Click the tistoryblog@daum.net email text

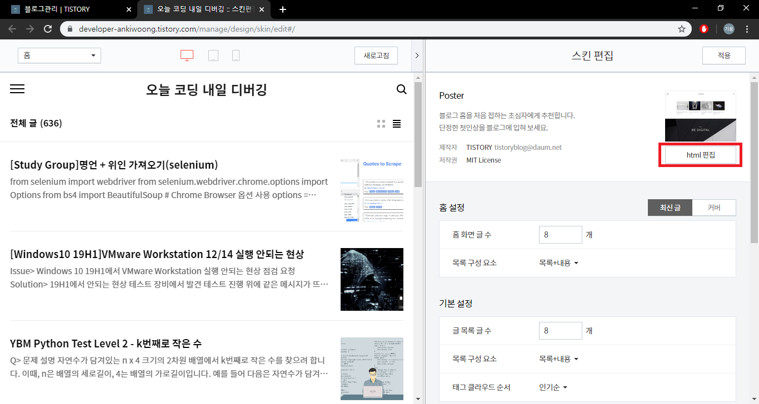tap(528, 148)
